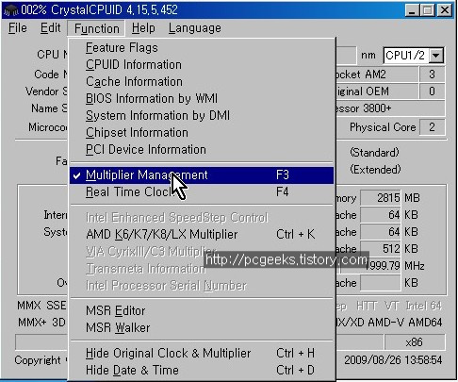Minimize the CrystalCPUID window
This screenshot has width=458, height=382.
pyautogui.click(x=412, y=10)
